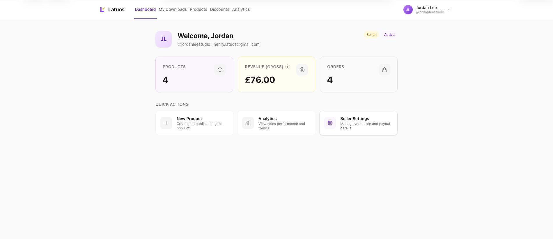Click the Latuos brand name
Image resolution: width=553 pixels, height=239 pixels.
(x=116, y=10)
